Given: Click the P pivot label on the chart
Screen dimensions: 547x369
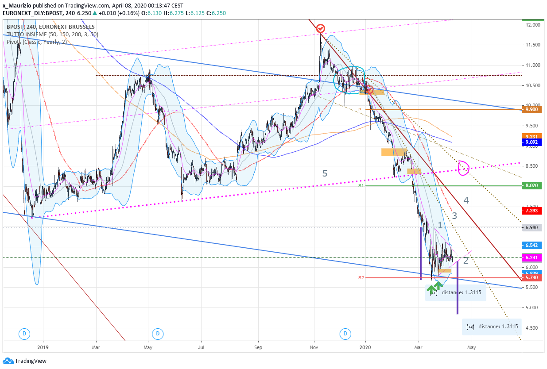Looking at the screenshot, I should point(360,109).
